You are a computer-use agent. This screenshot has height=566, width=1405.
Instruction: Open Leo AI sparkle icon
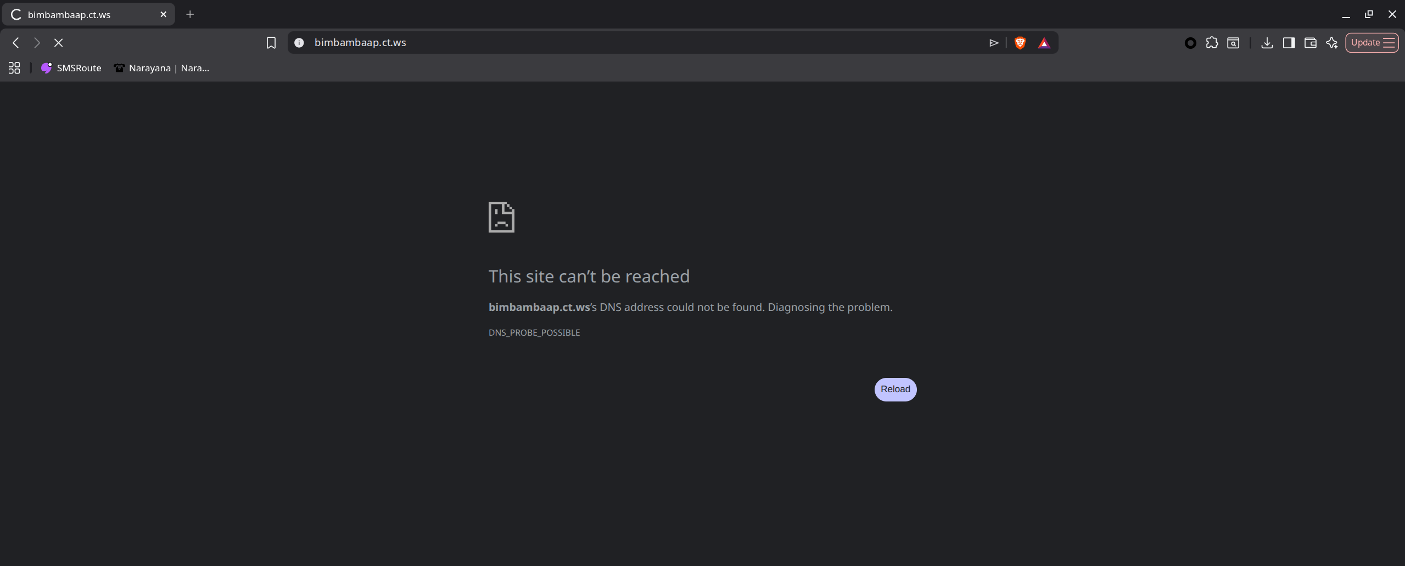(x=1332, y=43)
